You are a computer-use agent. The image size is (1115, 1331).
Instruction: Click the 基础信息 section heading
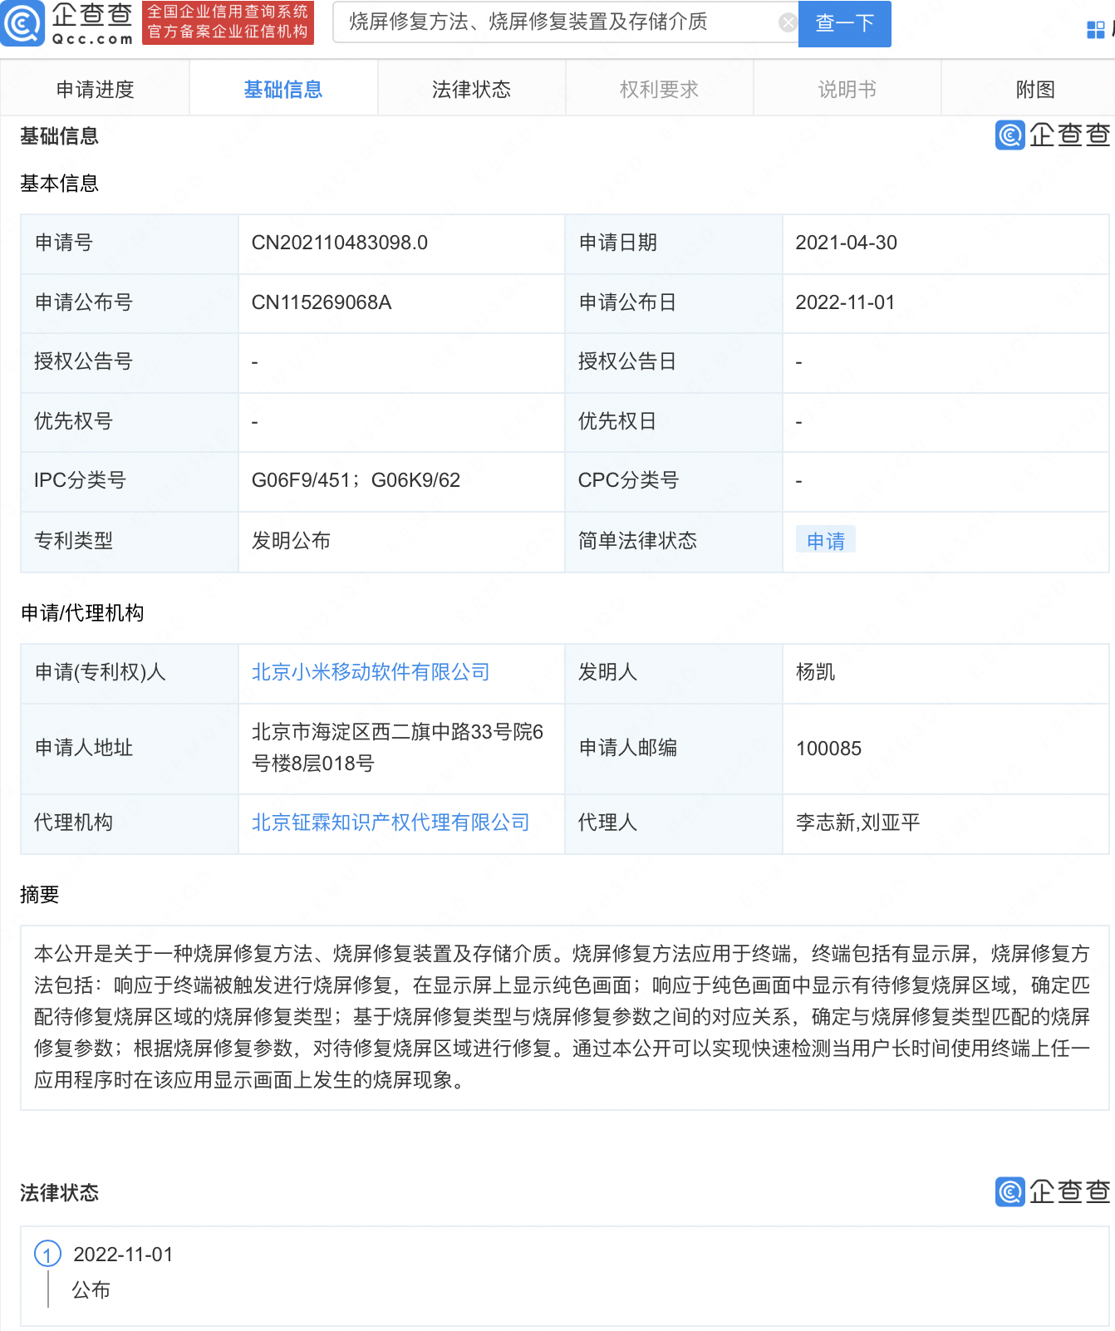[60, 135]
